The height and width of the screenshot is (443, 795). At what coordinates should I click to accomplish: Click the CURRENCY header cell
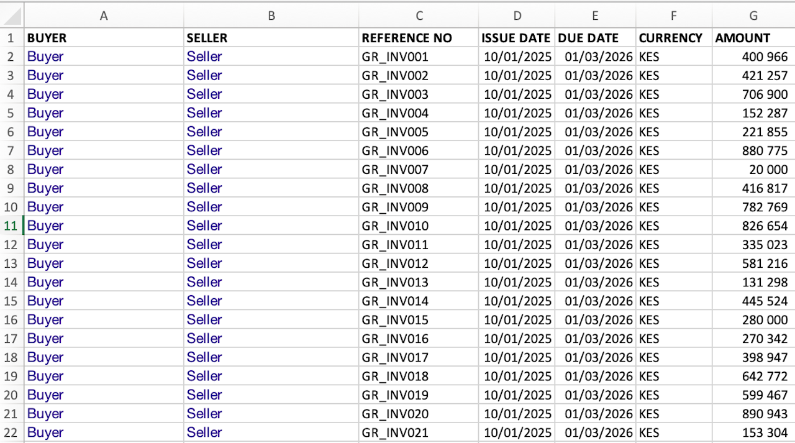point(671,38)
